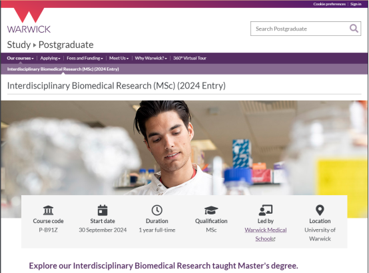The width and height of the screenshot is (369, 273).
Task: Click the 30 September 2024 start date
Action: (x=103, y=230)
